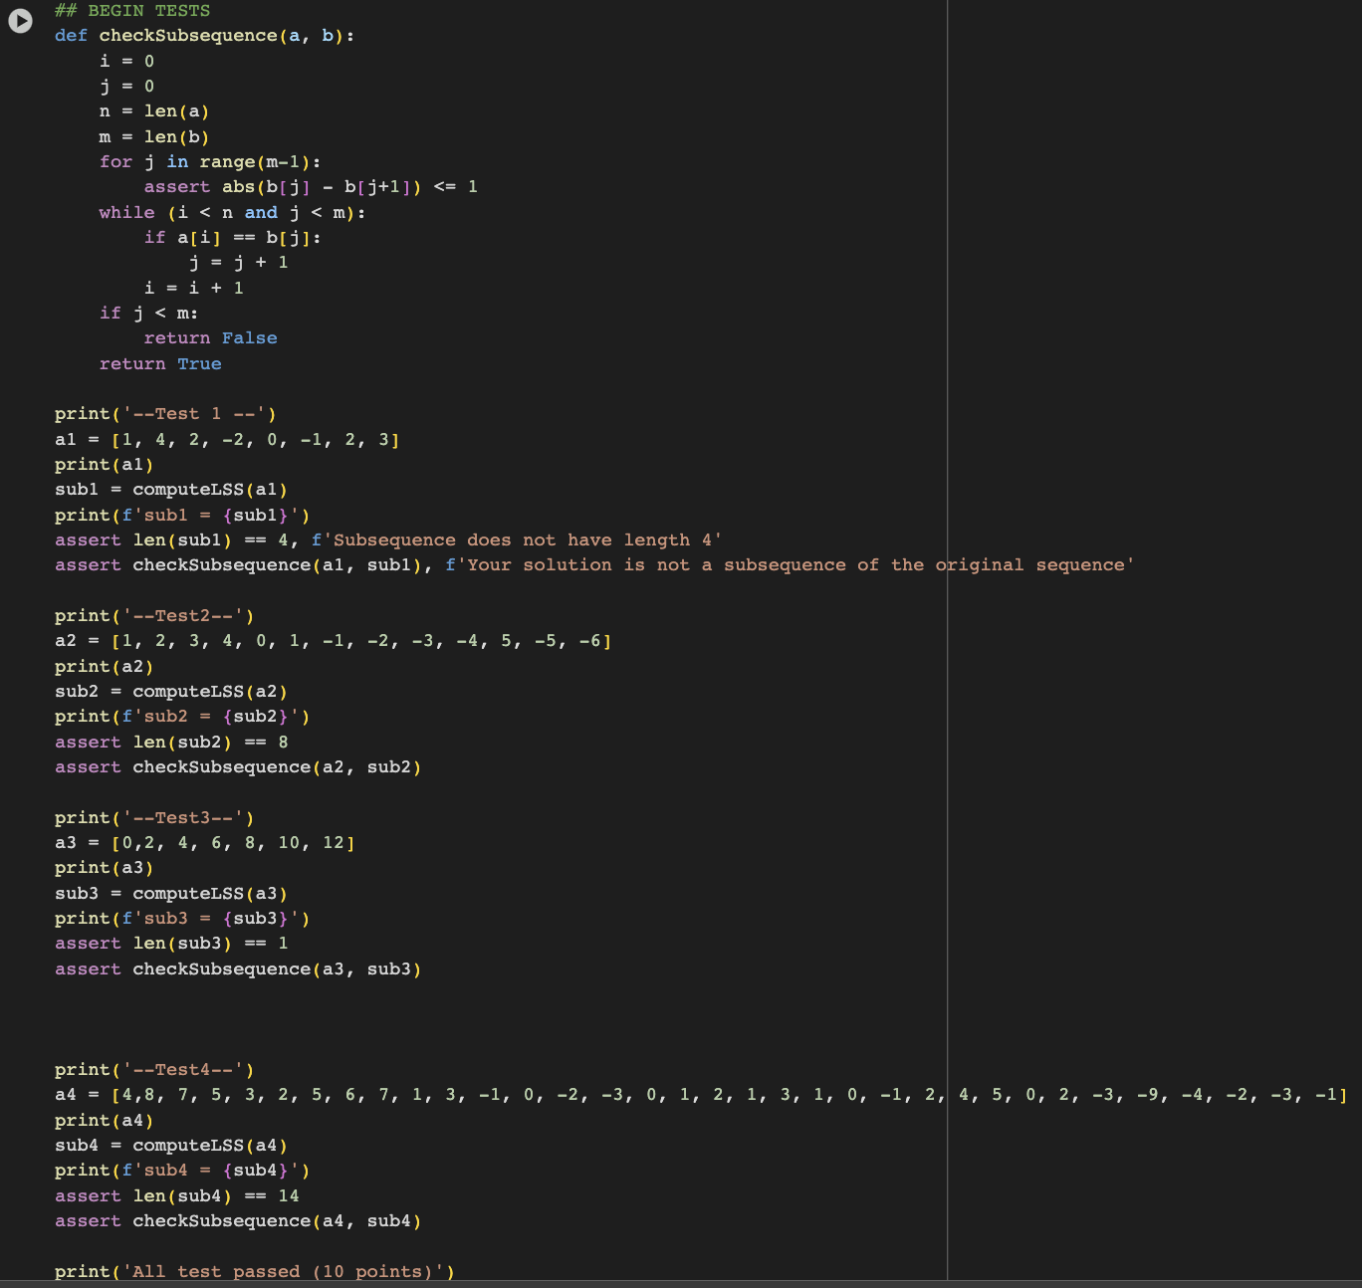Click the 'assert checkSubsequence(a1, sub1)' line
Viewport: 1362px width, 1288px height.
coord(594,565)
